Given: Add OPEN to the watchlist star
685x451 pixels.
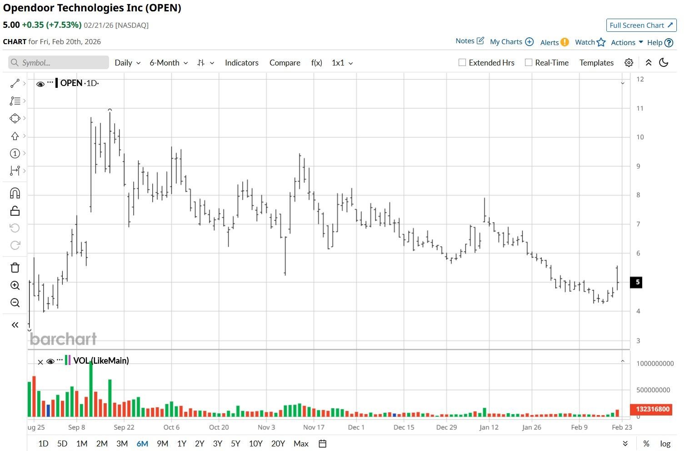Looking at the screenshot, I should coord(590,42).
